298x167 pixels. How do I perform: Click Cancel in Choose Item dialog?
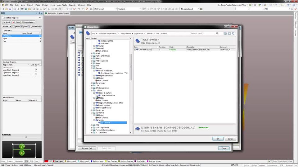pos(230,139)
